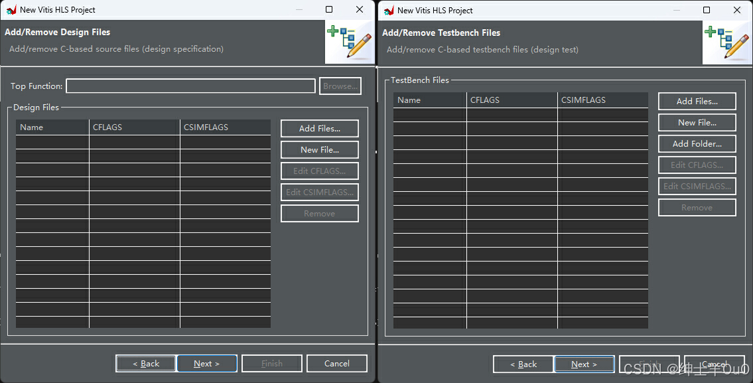The image size is (753, 383).
Task: Click the testbench files wizard pencil icon
Action: point(727,42)
